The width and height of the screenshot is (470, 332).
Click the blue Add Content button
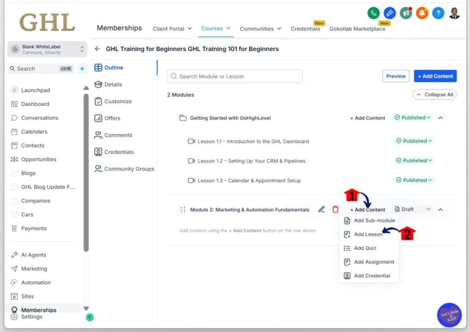coord(435,76)
